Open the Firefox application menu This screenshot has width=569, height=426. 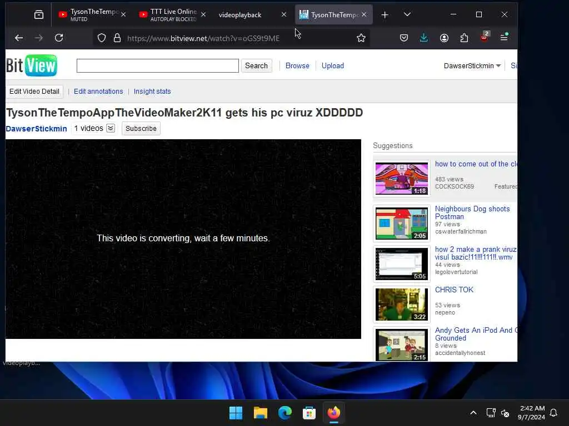click(x=504, y=37)
